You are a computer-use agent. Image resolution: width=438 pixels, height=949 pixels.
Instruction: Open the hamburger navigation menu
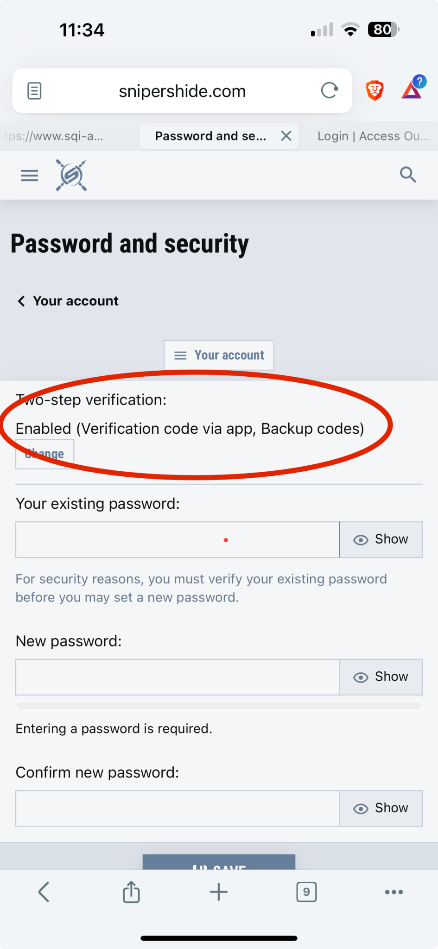click(x=30, y=176)
